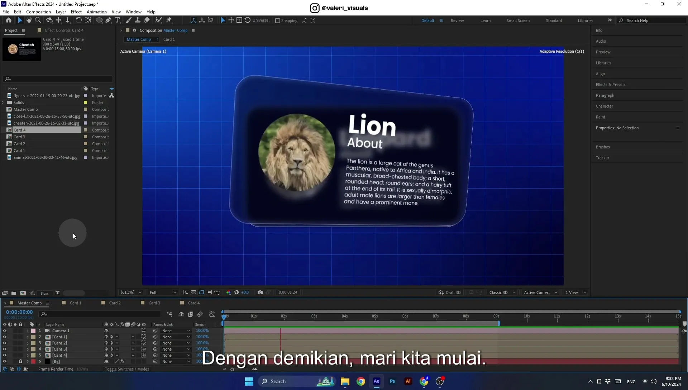Toggle Draft 3D mode

(x=449, y=292)
